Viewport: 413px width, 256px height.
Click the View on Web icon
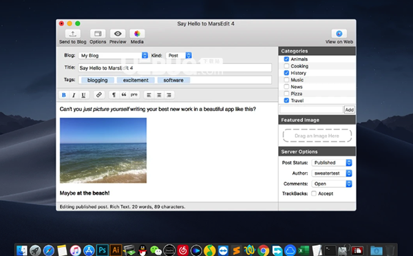tap(339, 34)
